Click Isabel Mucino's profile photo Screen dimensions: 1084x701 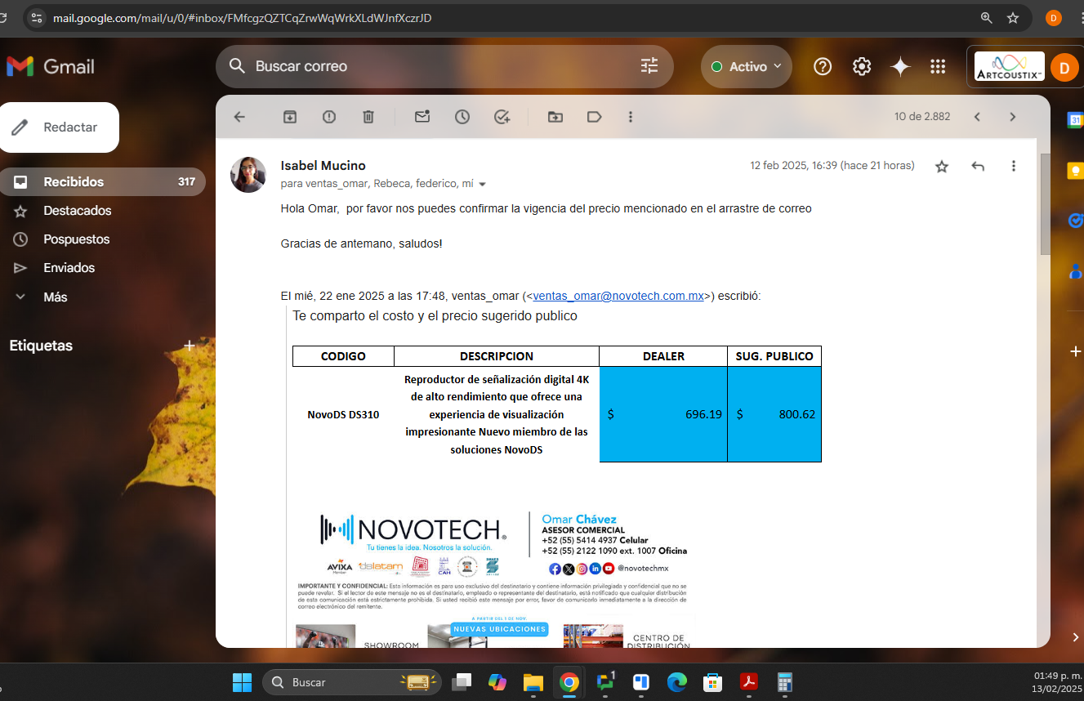click(x=248, y=175)
